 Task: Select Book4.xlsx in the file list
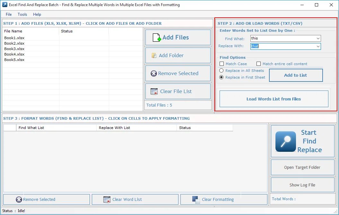14,54
